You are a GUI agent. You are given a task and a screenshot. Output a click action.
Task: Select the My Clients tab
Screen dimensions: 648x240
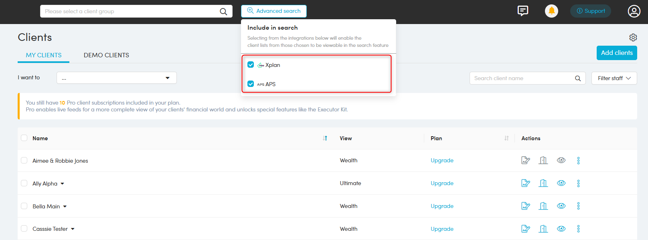[x=44, y=55]
